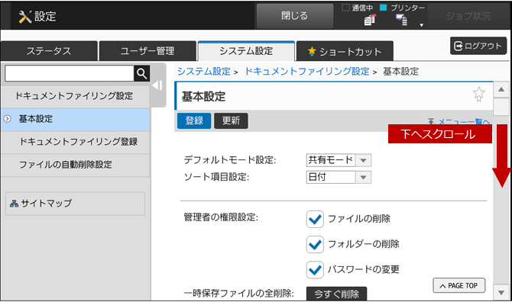The image size is (512, 302).
Task: Click the 通信中 communication icon
Action: tap(371, 20)
